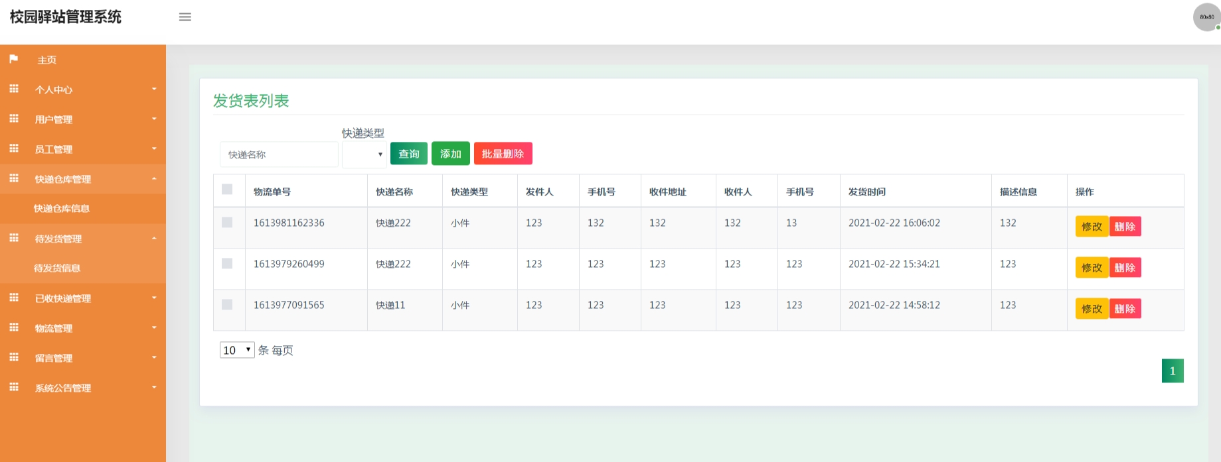Viewport: 1221px width, 462px height.
Task: Toggle the hamburger menu icon
Action: tap(185, 17)
